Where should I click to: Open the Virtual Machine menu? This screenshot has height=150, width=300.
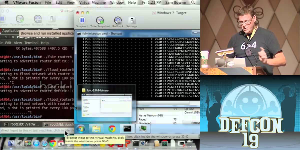click(x=92, y=2)
